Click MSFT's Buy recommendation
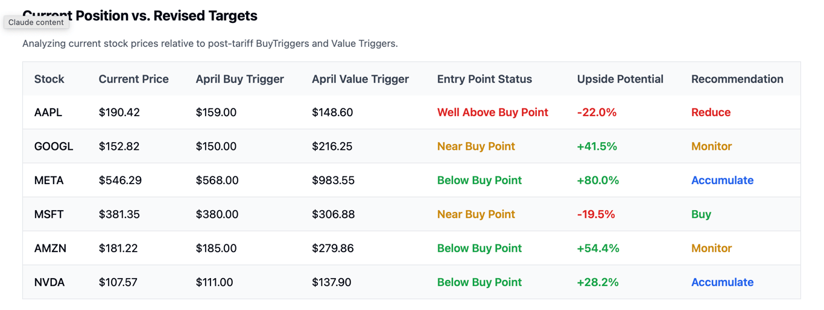Image resolution: width=824 pixels, height=310 pixels. (x=701, y=214)
